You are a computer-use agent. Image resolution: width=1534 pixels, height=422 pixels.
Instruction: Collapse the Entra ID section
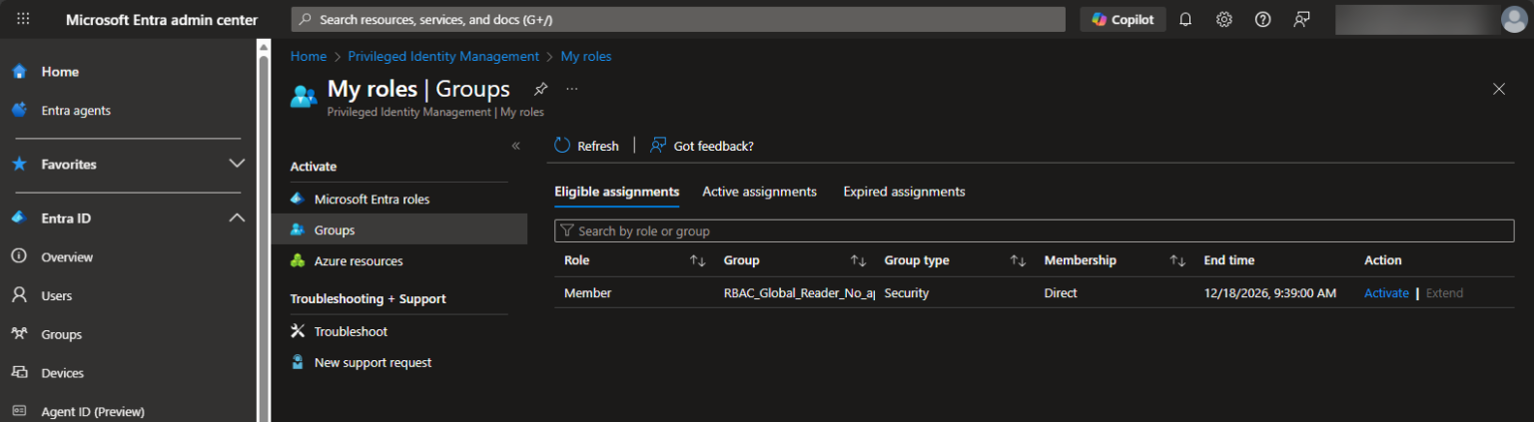[237, 217]
